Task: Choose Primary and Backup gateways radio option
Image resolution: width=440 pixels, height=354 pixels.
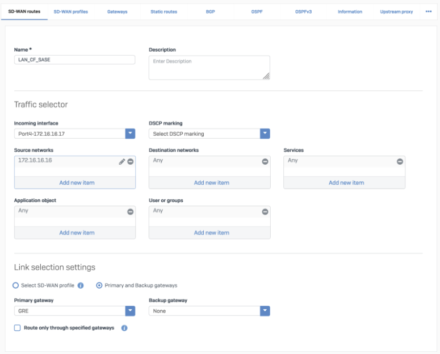Action: click(x=99, y=285)
